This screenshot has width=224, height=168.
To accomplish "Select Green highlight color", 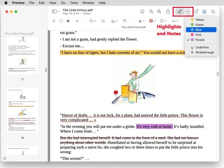I will coord(201,25).
